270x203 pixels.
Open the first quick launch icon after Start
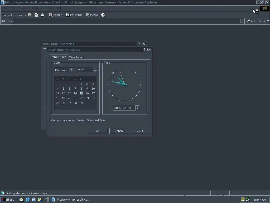(21, 200)
